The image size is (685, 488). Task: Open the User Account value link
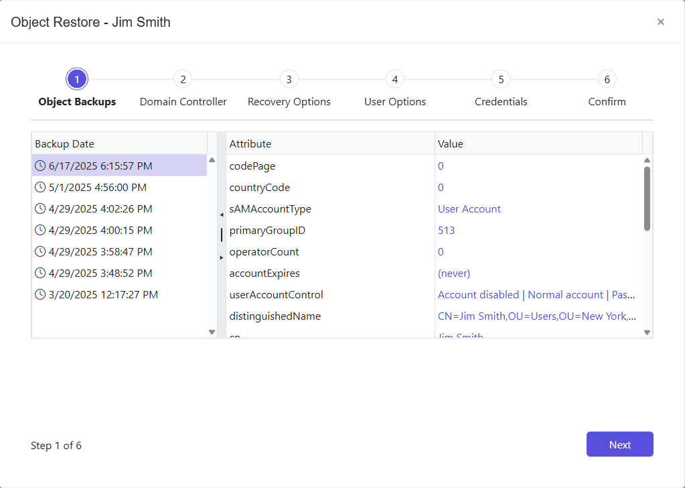point(469,208)
